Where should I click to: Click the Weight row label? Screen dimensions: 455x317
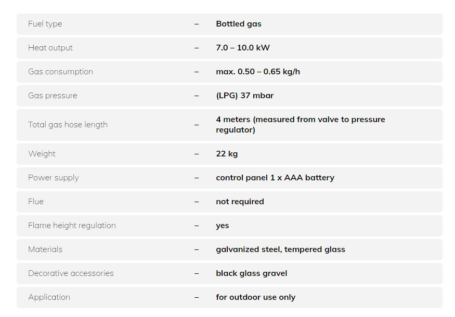42,154
